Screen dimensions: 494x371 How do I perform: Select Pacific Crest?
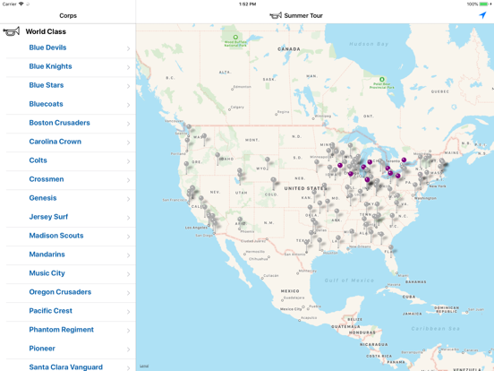click(x=68, y=311)
